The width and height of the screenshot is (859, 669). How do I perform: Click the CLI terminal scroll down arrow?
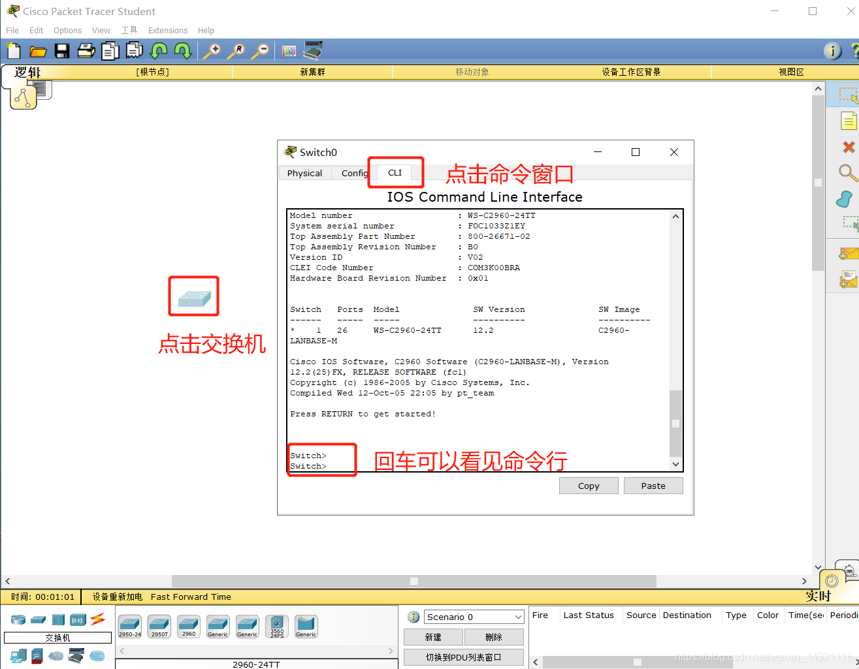675,464
